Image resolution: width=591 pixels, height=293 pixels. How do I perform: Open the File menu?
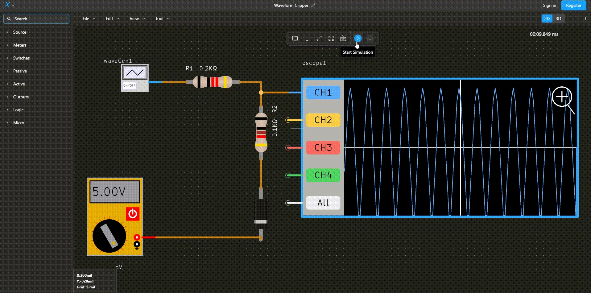(x=89, y=19)
